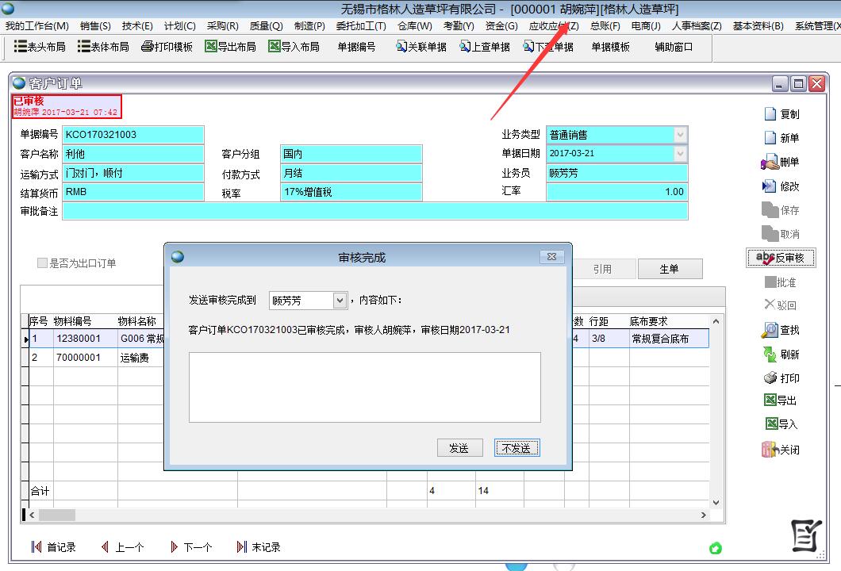The image size is (841, 571).
Task: Click 导出布局 export layout icon
Action: [211, 47]
